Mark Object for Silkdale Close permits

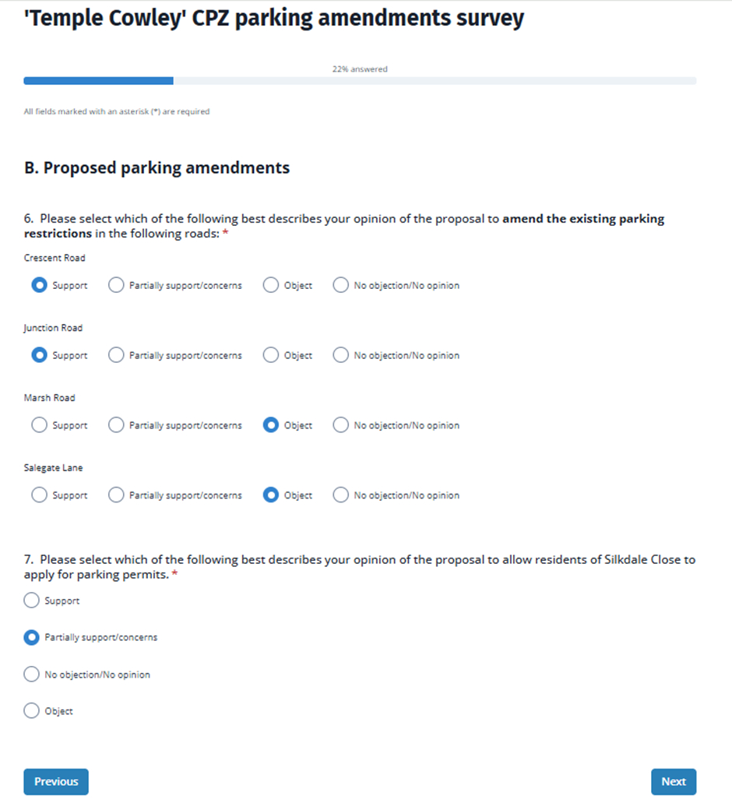pos(31,711)
